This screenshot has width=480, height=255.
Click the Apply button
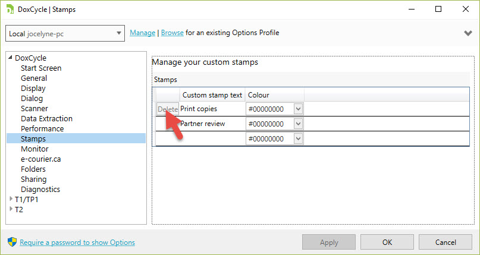pyautogui.click(x=329, y=242)
